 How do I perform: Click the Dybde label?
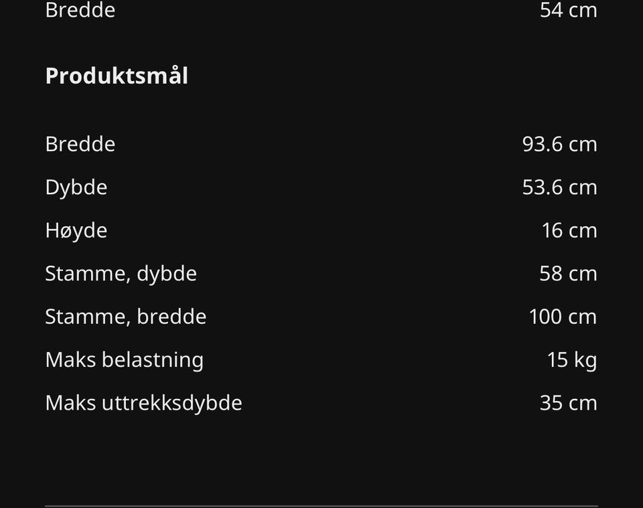pos(76,187)
